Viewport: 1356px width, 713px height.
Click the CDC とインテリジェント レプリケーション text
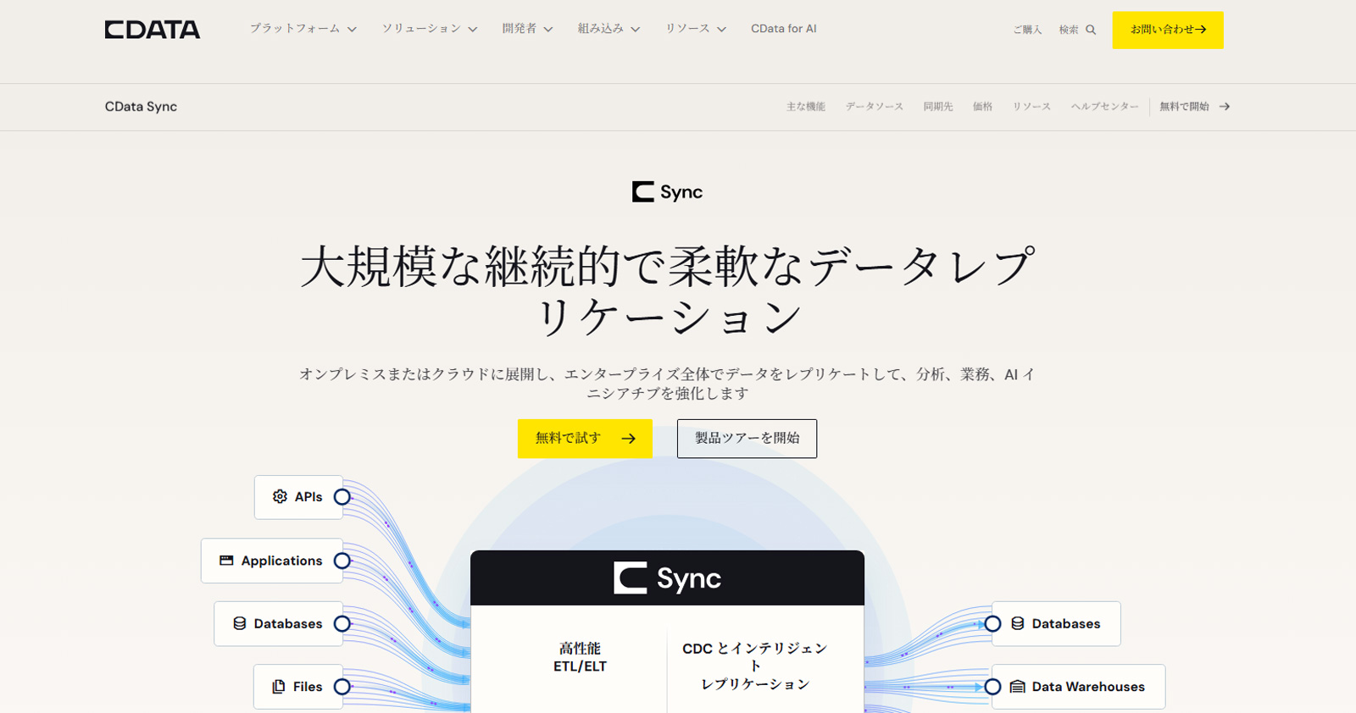coord(755,666)
